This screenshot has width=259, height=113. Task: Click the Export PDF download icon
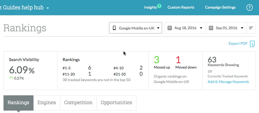tap(252, 44)
